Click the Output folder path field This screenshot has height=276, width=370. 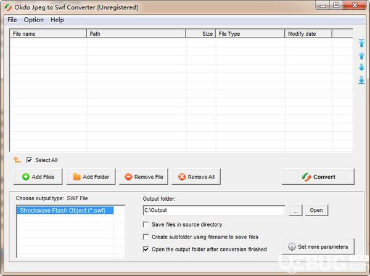(214, 210)
